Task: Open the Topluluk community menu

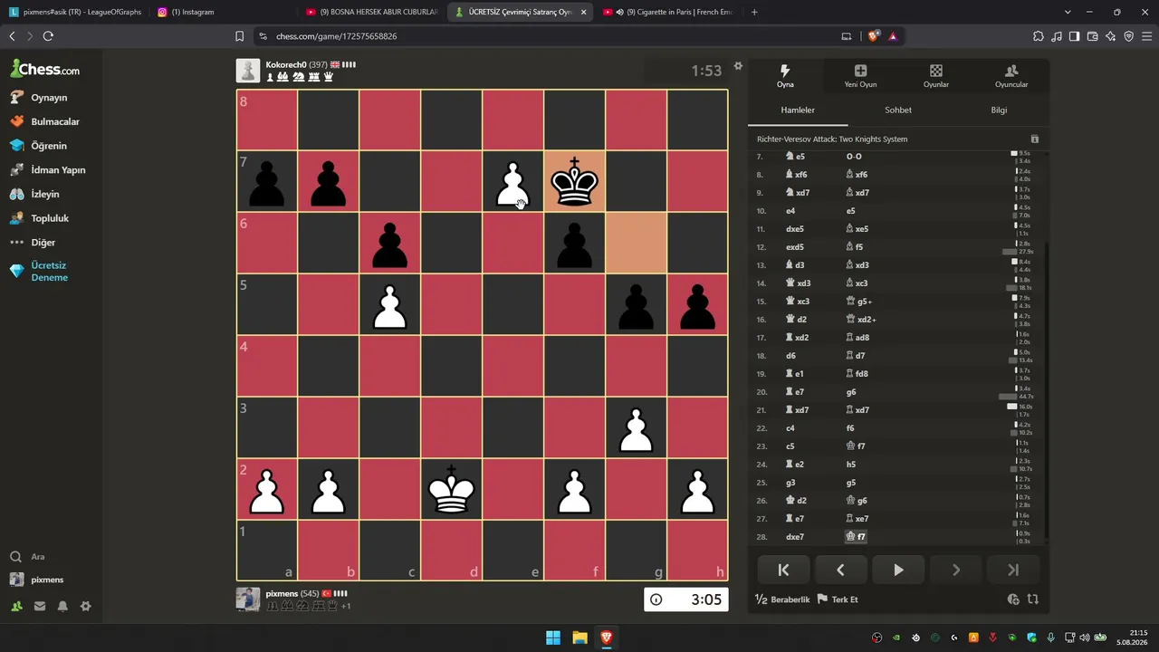Action: (x=51, y=218)
